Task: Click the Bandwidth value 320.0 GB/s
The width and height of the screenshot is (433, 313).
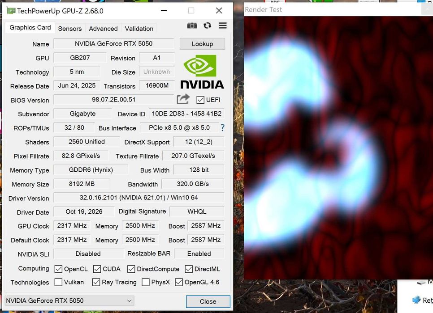Action: coord(193,184)
